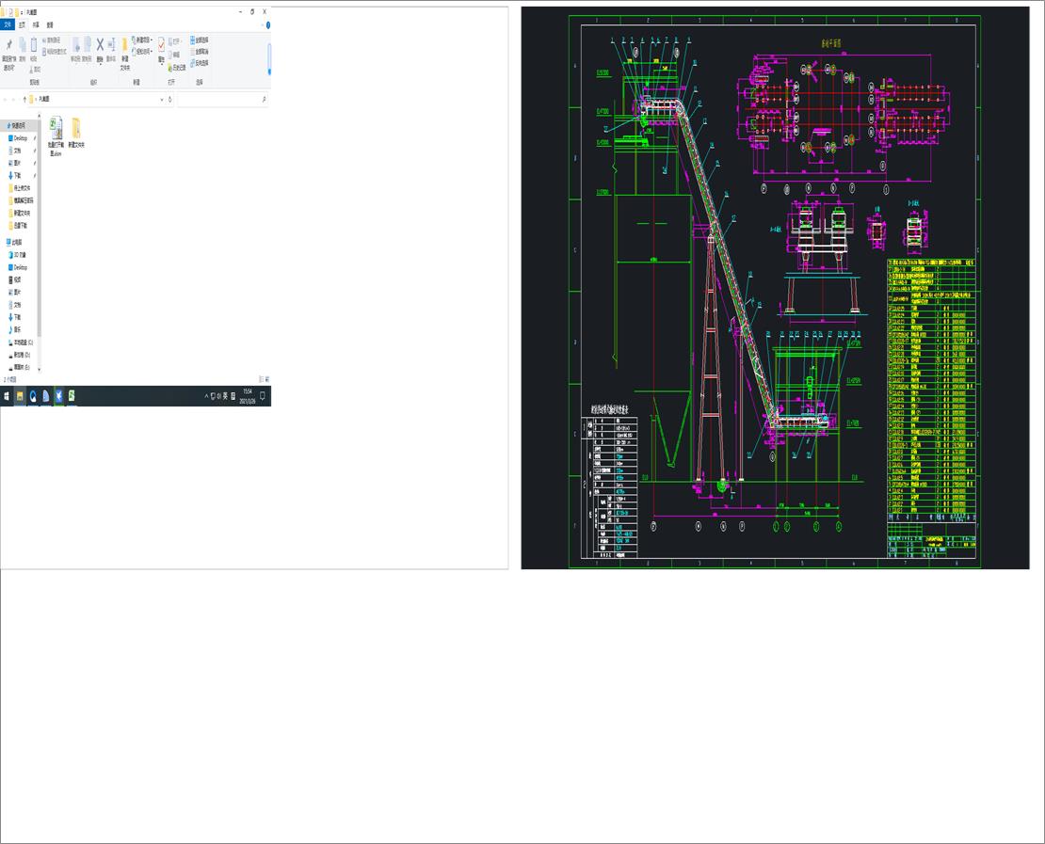
Task: Select Local Disk (C:) in navigation pane
Action: coord(21,342)
